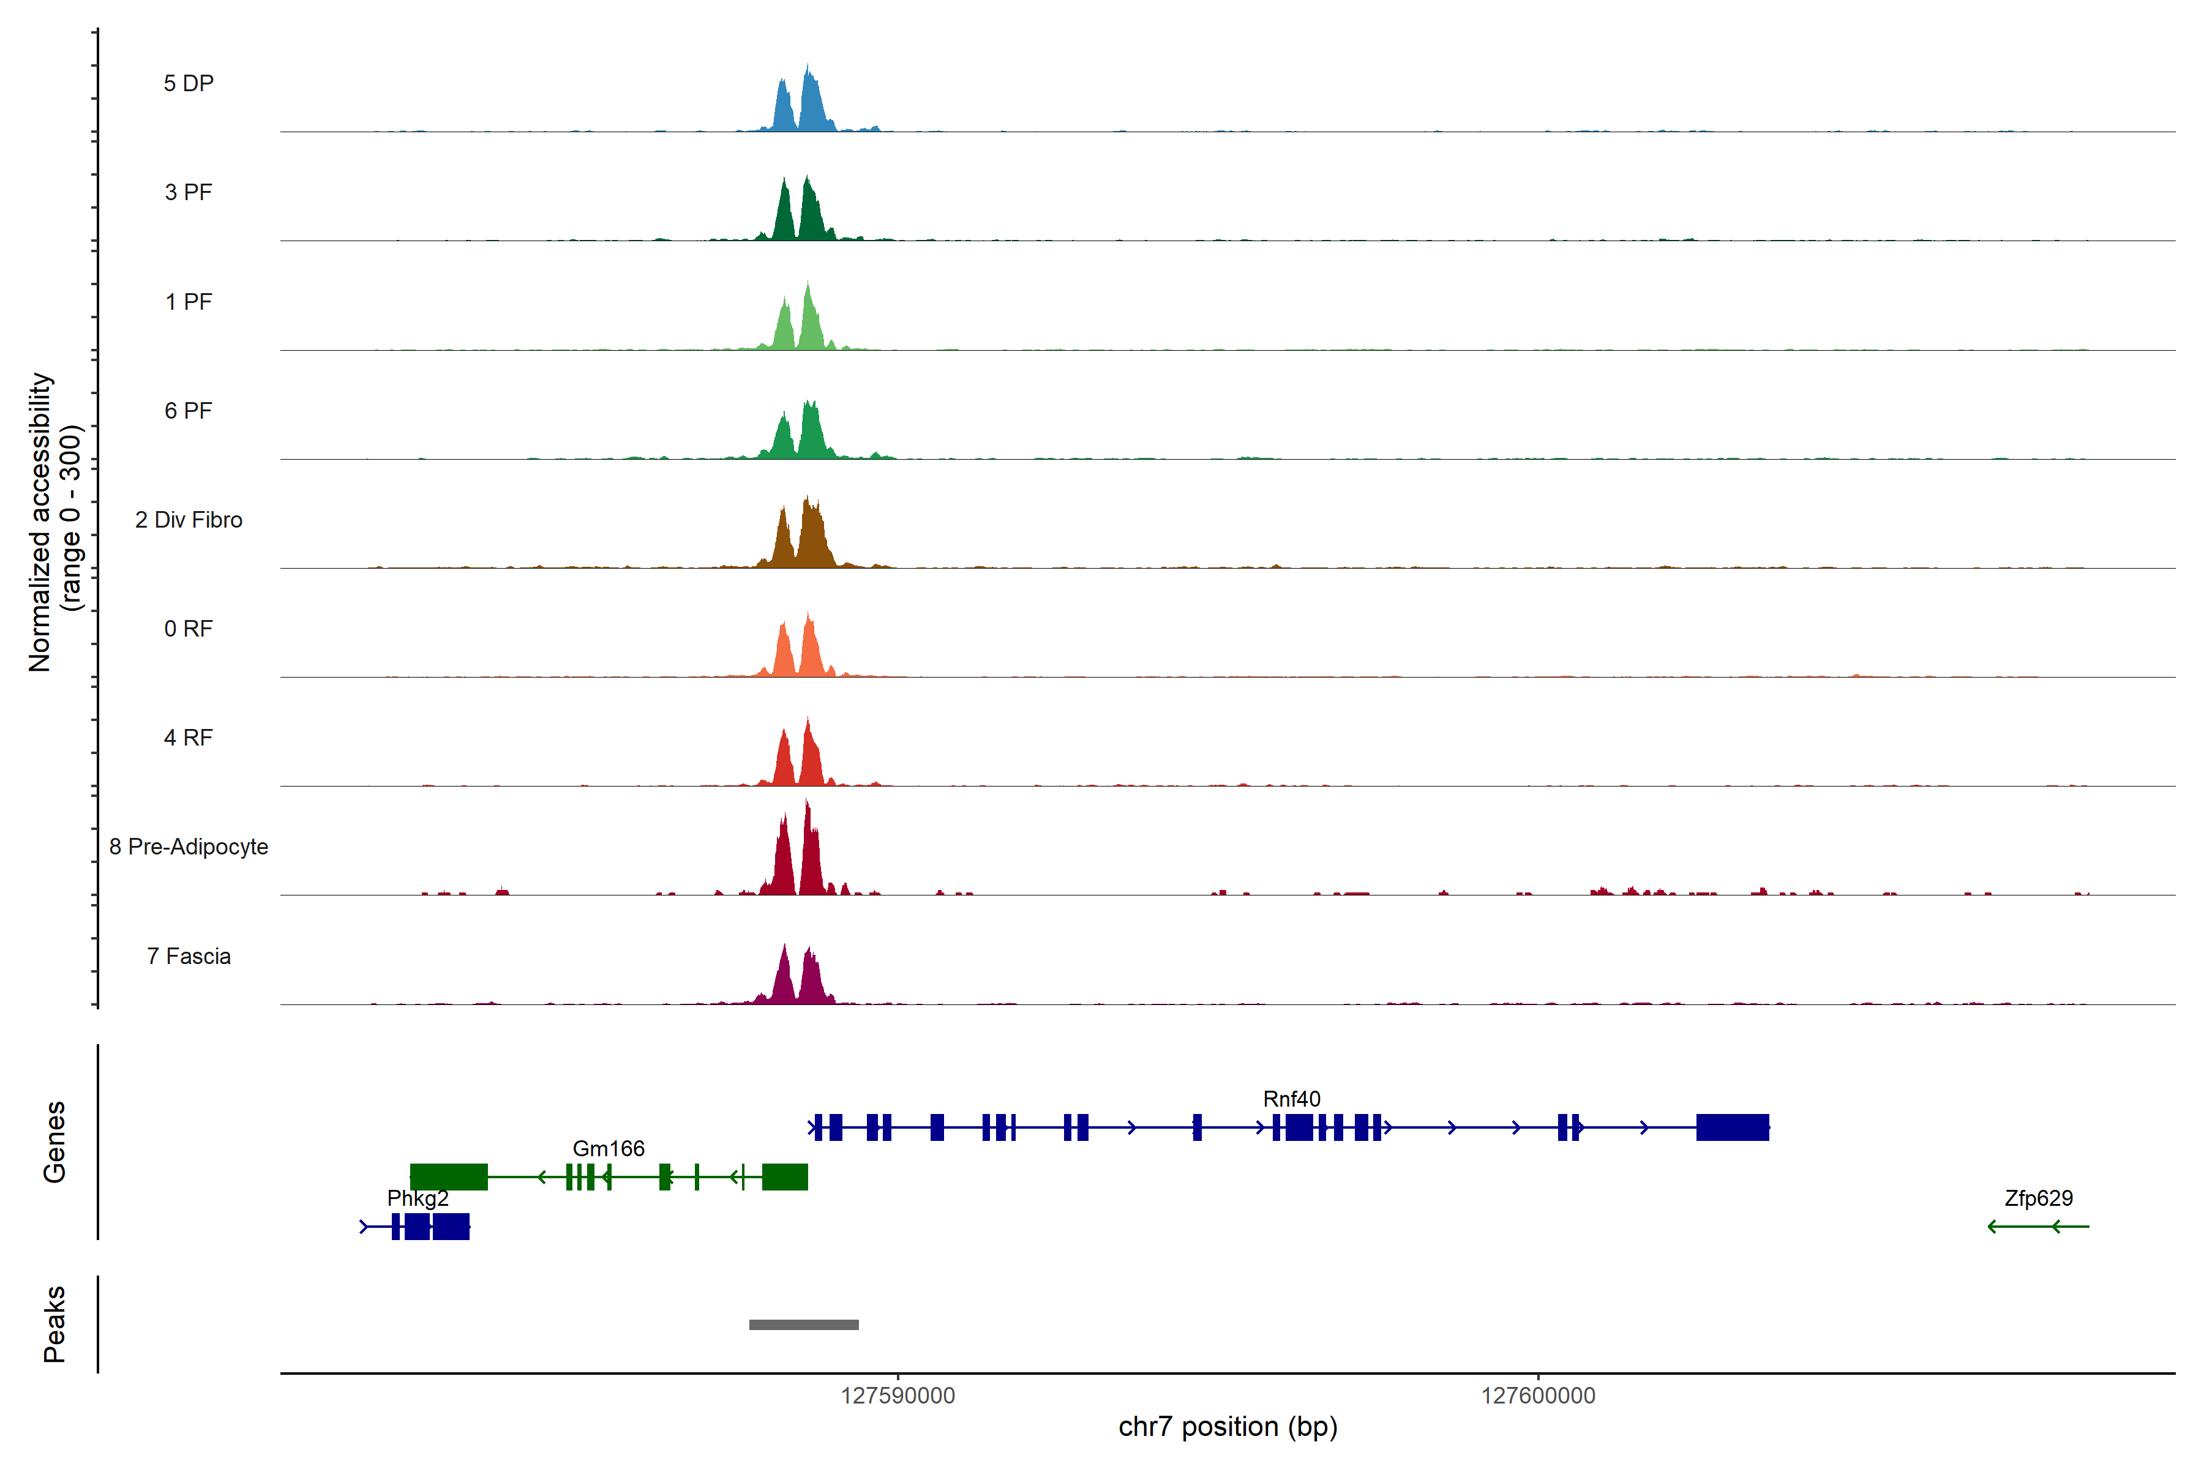Click the Zfp629 gene label
Screen dimensions: 2204x1469
(x=2038, y=1198)
